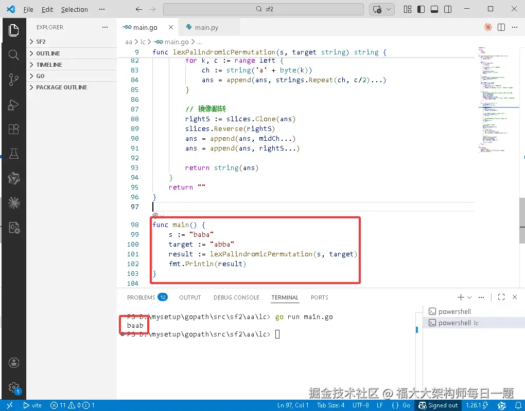Open the overflow menu ellipsis in menu bar
525x411 pixels.
pos(102,9)
